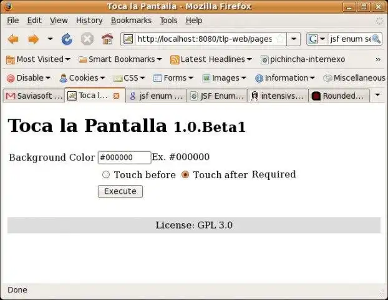Go to Home page icon
Screen dimensions: 388x300
107,39
